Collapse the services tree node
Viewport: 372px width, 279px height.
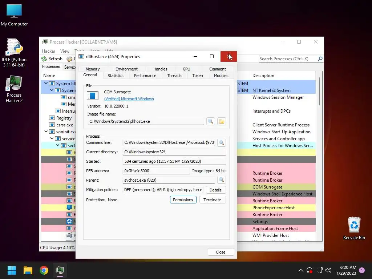click(x=52, y=138)
